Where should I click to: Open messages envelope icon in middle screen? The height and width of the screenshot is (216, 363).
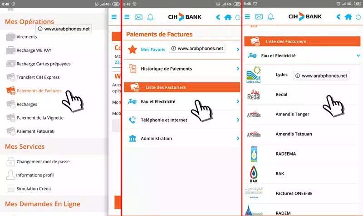click(x=138, y=17)
